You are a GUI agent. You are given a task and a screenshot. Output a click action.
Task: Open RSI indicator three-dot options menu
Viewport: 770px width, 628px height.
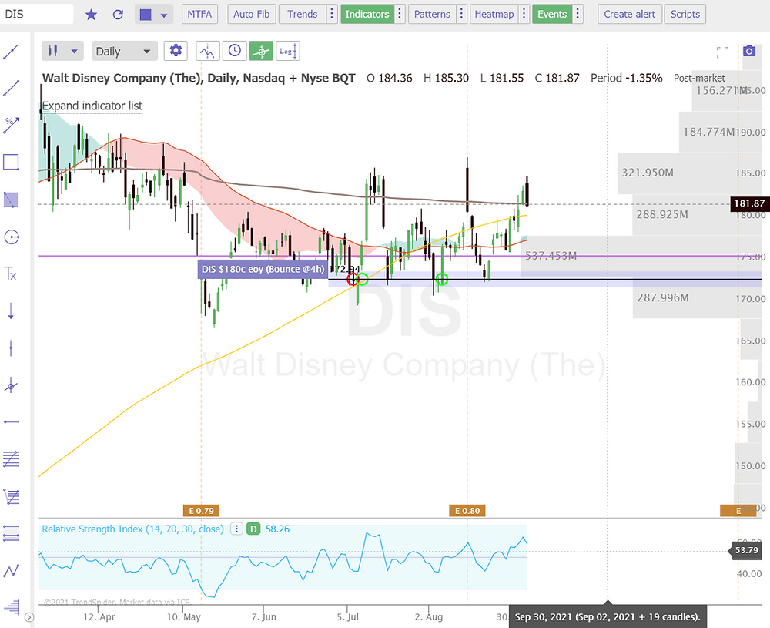[236, 529]
